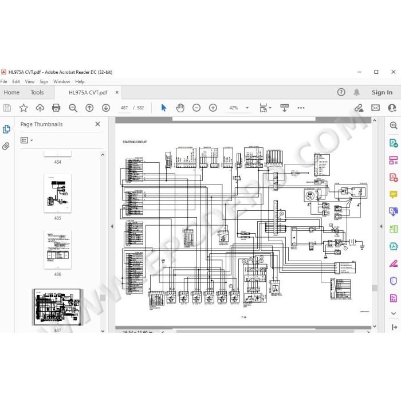Viewport: 401px width, 401px height.
Task: Select page 487 thumbnail
Action: pyautogui.click(x=57, y=307)
